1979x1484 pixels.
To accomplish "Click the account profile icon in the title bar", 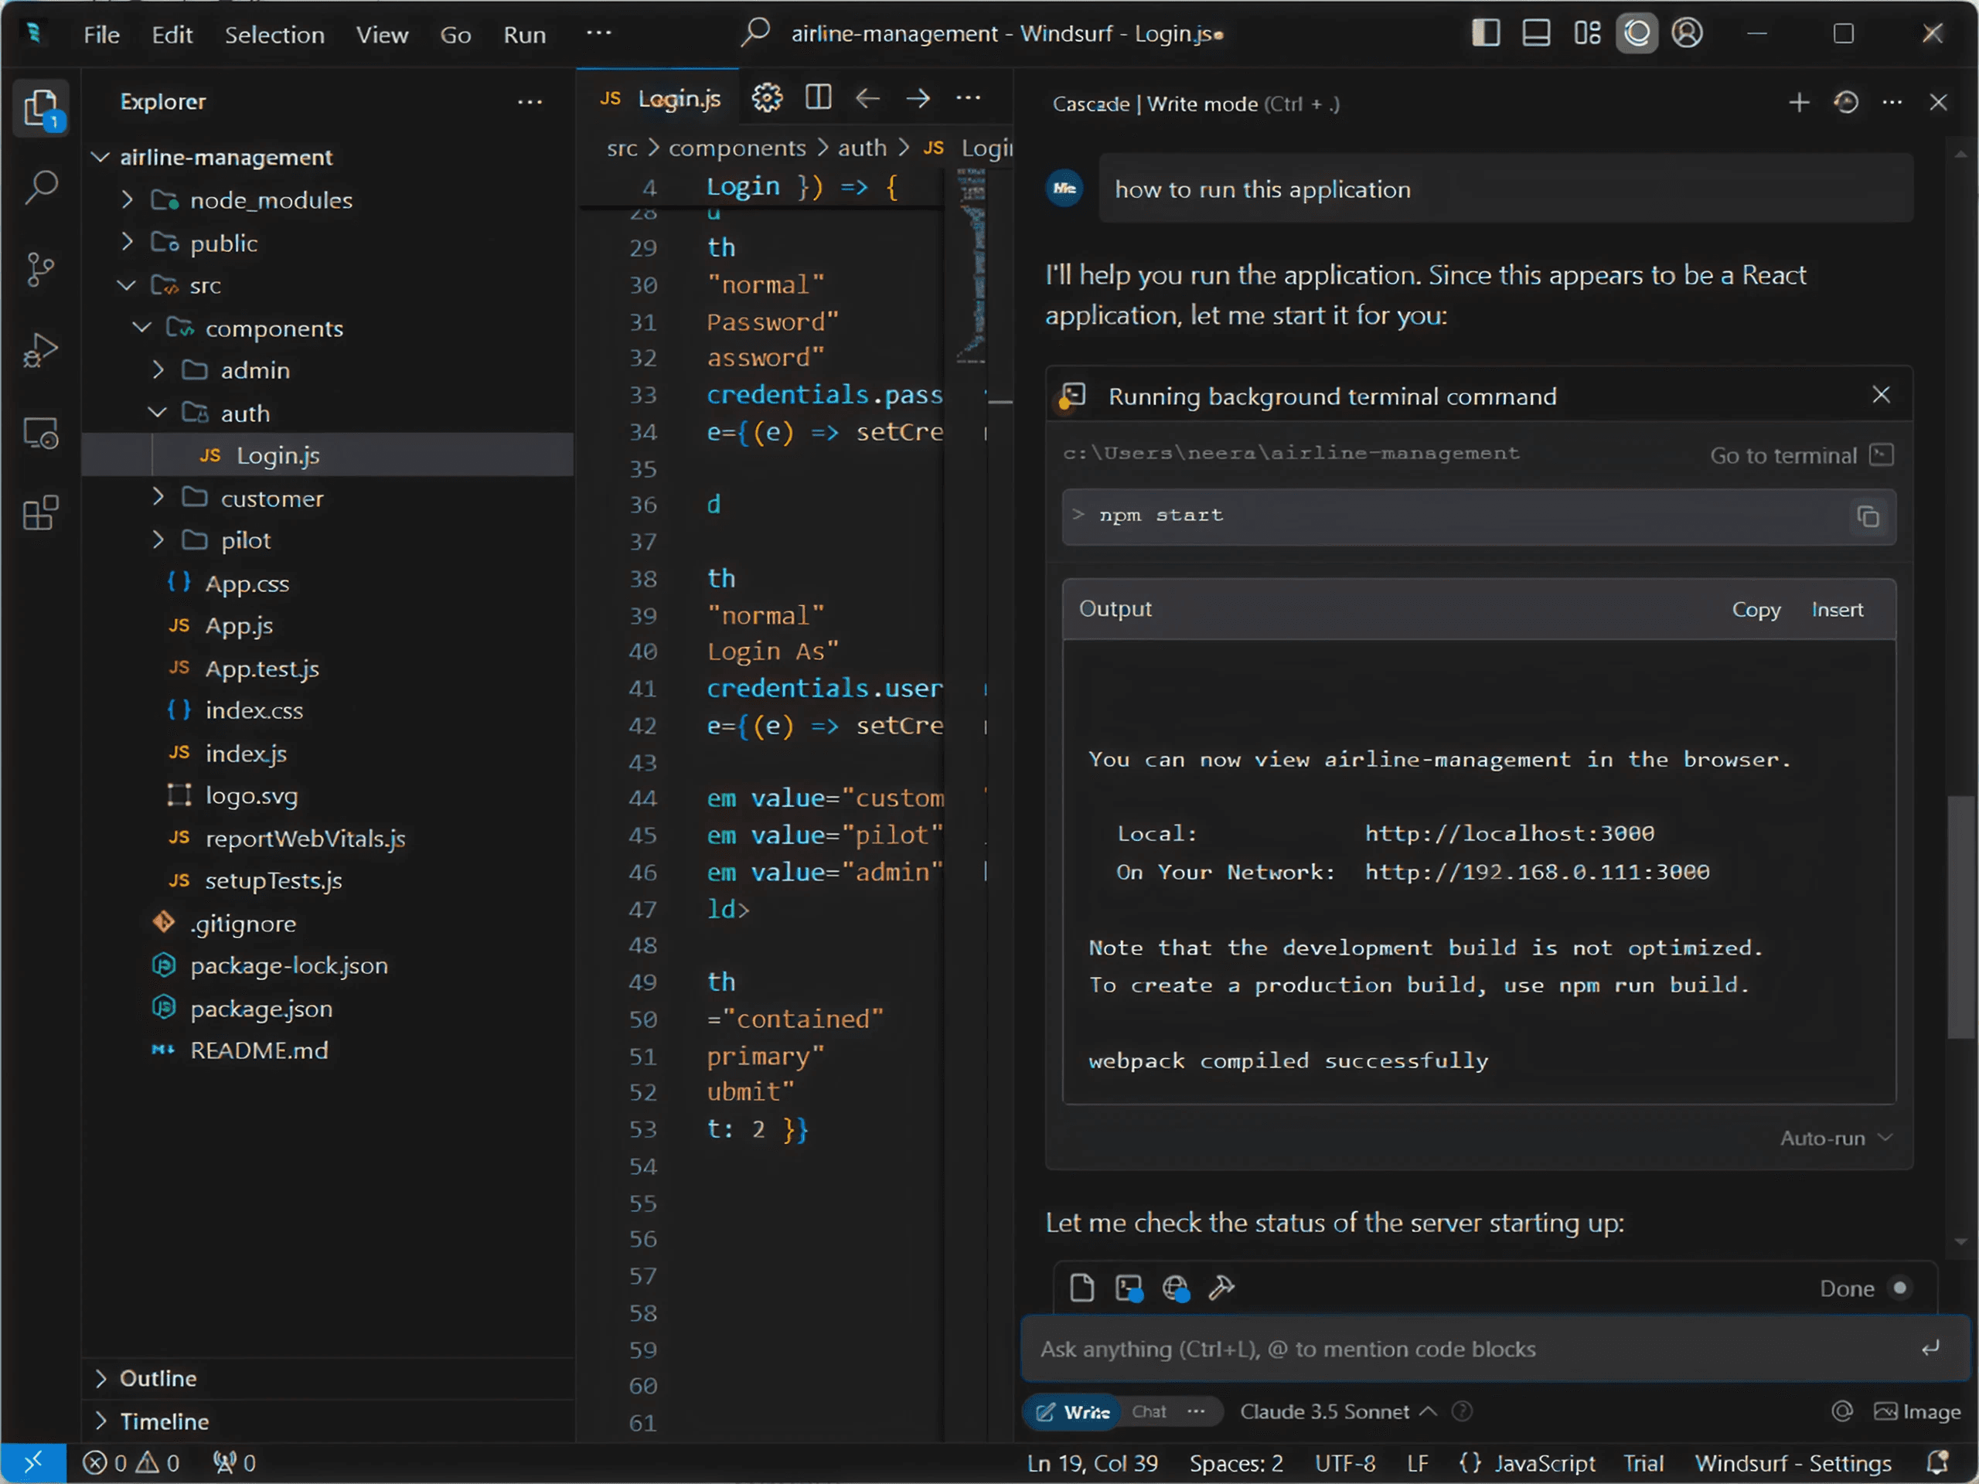I will click(1688, 33).
